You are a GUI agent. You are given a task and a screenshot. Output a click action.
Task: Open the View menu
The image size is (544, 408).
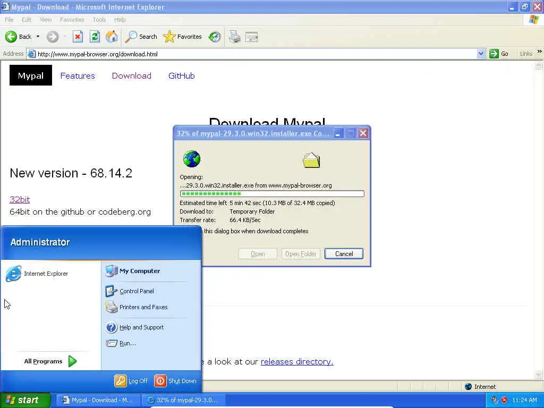46,20
